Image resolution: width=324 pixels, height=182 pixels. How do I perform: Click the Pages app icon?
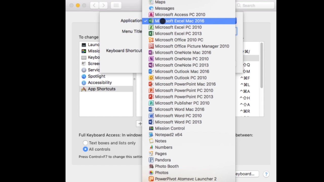pyautogui.click(x=151, y=154)
